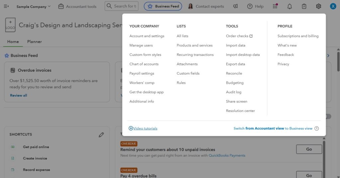Screen dimensions: 340x178
Task: Click the help icon beside Business view
Action: pos(316,129)
